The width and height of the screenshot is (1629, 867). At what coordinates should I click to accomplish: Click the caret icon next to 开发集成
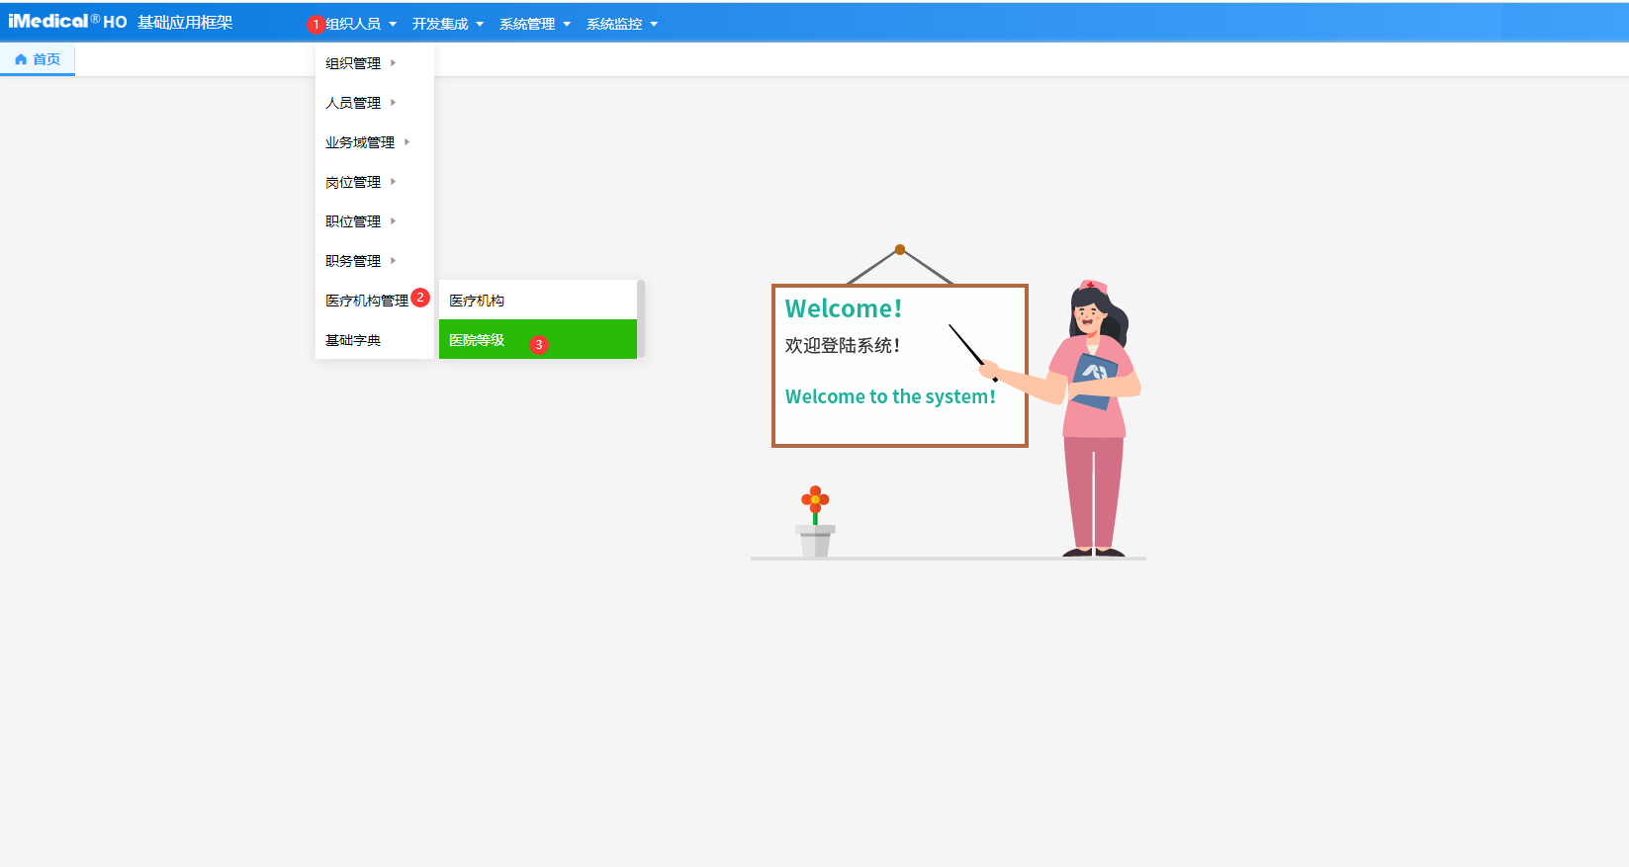(x=480, y=25)
